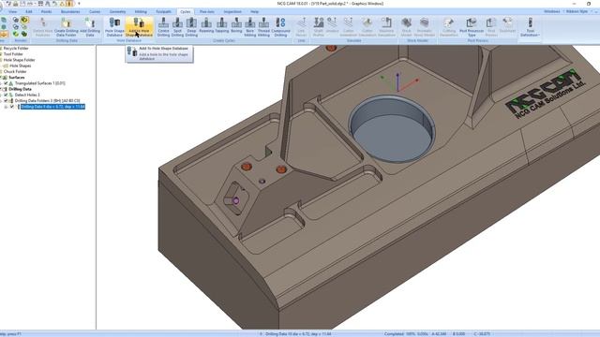Click Add to Hole Shape Database

tap(139, 27)
